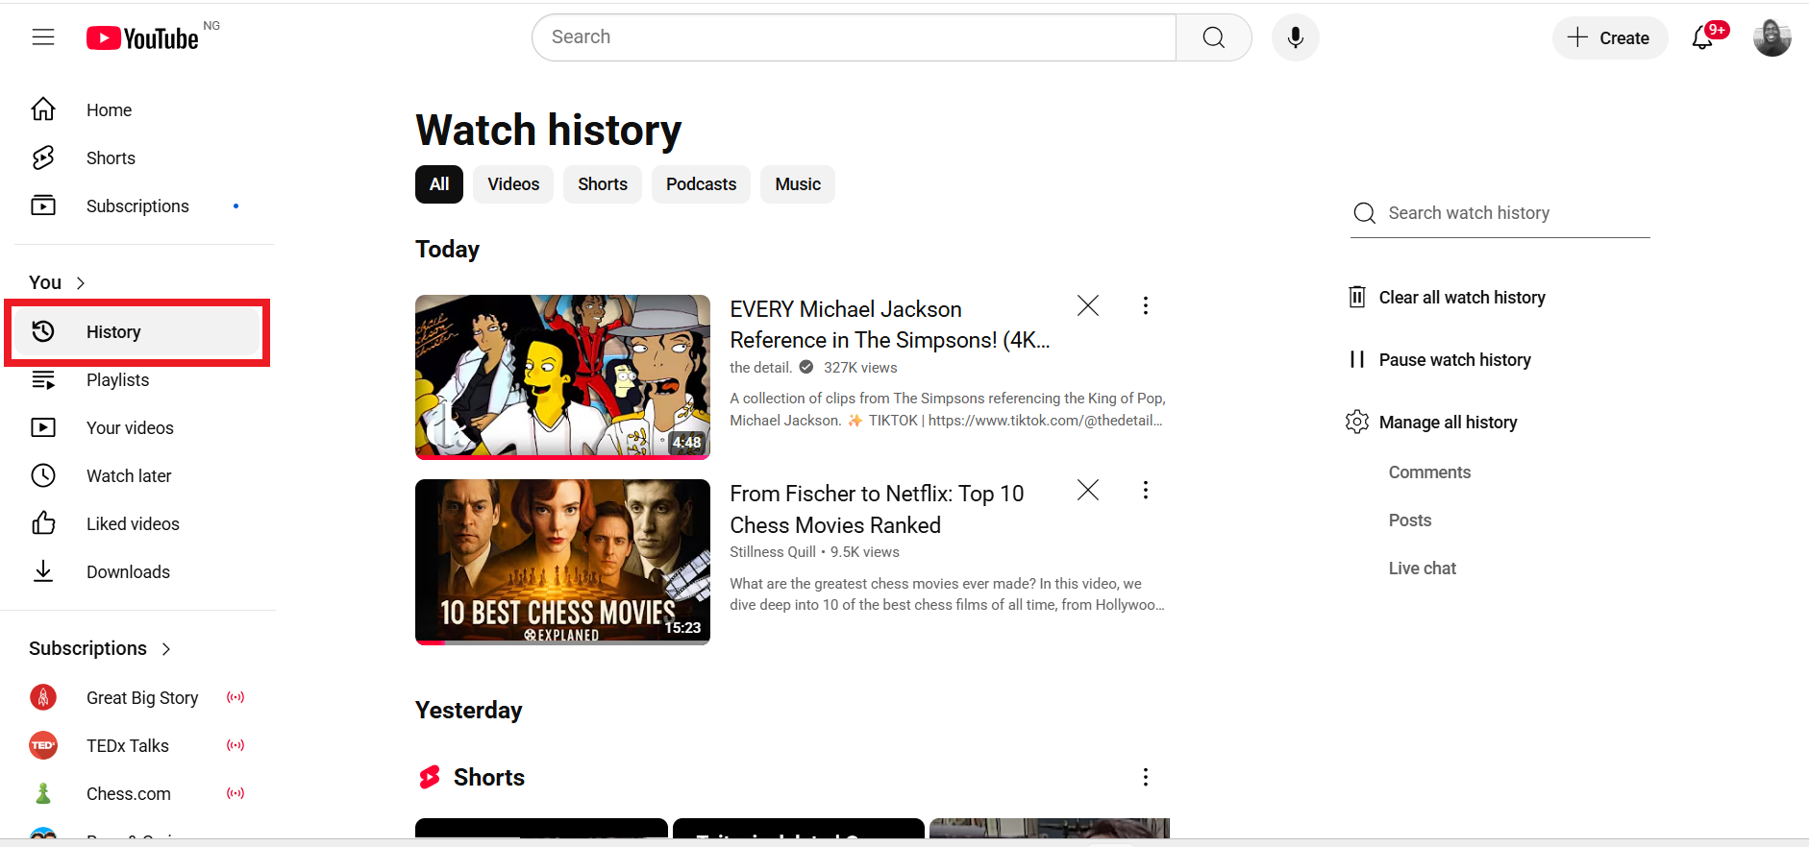The width and height of the screenshot is (1809, 847).
Task: Open Liked videos in sidebar
Action: 136,524
